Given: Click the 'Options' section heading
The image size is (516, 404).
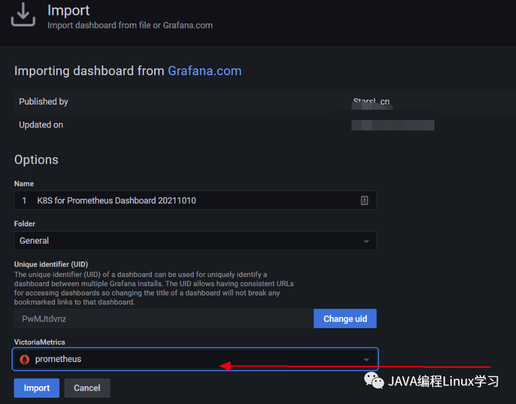Looking at the screenshot, I should coord(36,160).
